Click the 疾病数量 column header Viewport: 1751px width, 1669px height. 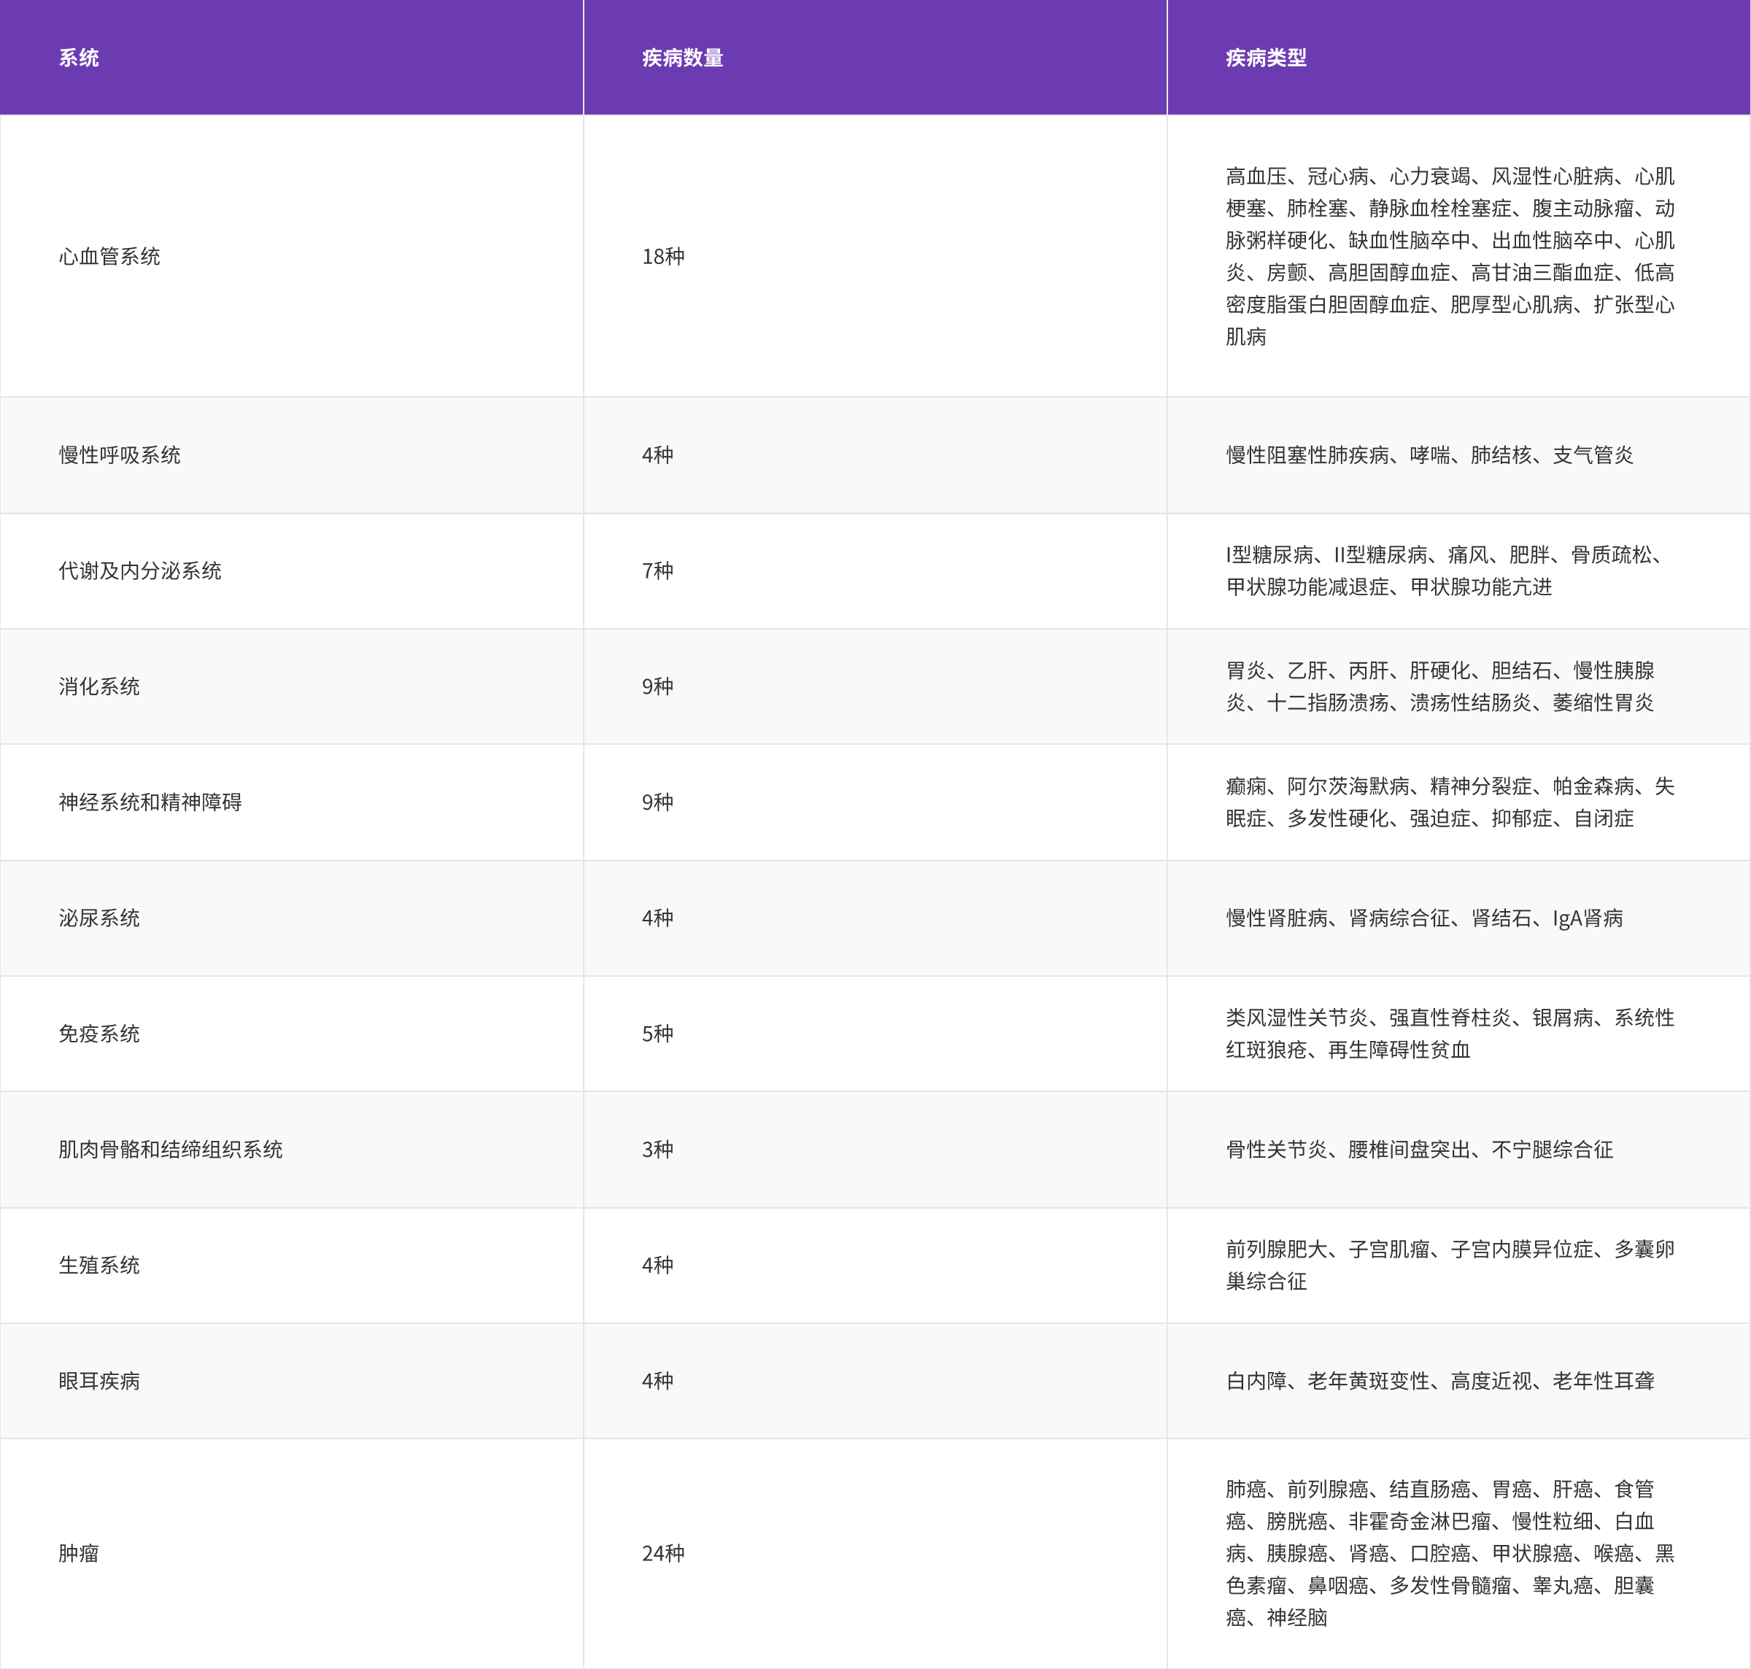click(681, 58)
